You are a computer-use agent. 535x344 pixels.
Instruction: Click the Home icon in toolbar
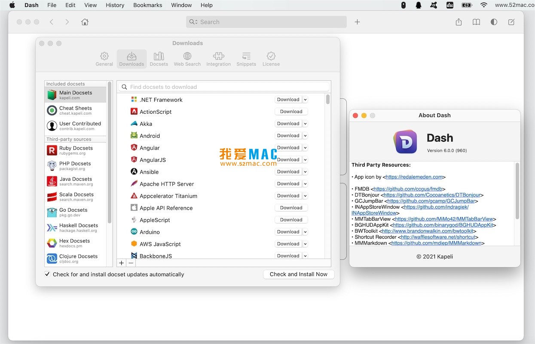85,22
